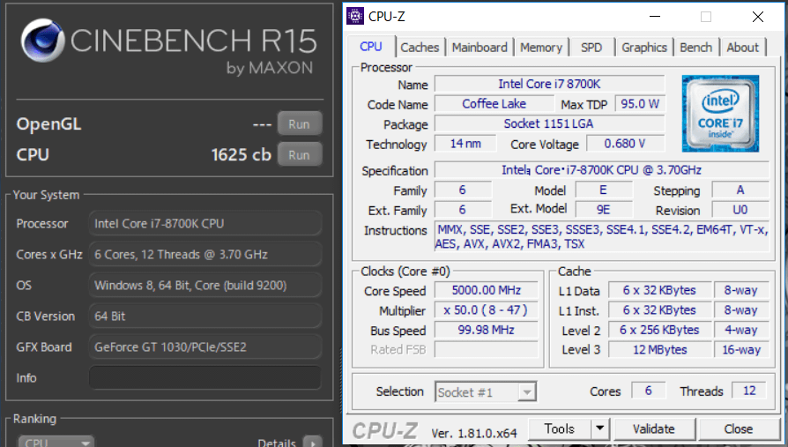The height and width of the screenshot is (447, 788).
Task: Select the SPD tab
Action: point(591,48)
